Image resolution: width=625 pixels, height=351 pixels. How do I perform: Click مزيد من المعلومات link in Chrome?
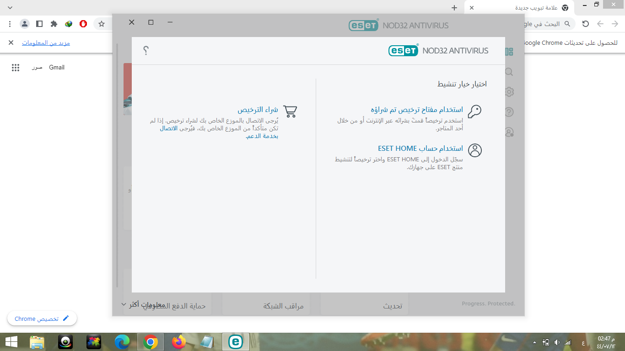tap(46, 43)
